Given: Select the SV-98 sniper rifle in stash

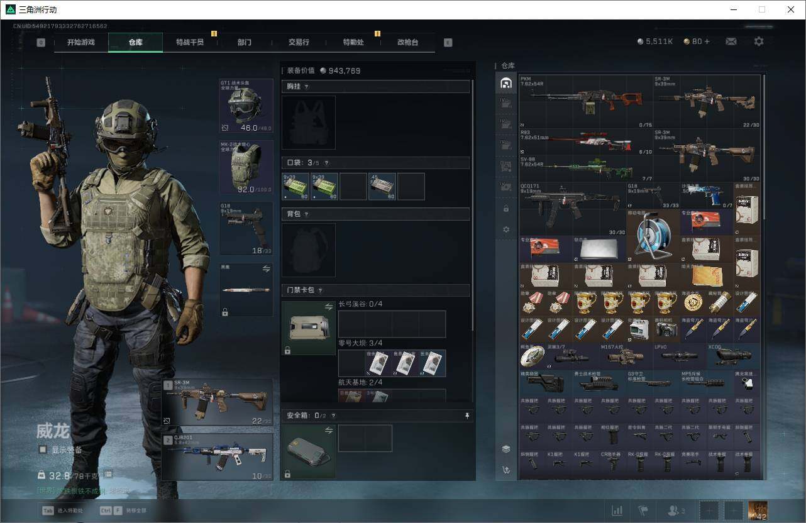Looking at the screenshot, I should point(586,168).
